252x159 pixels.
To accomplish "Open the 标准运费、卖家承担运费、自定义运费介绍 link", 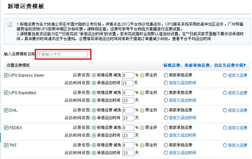I will [205, 65].
